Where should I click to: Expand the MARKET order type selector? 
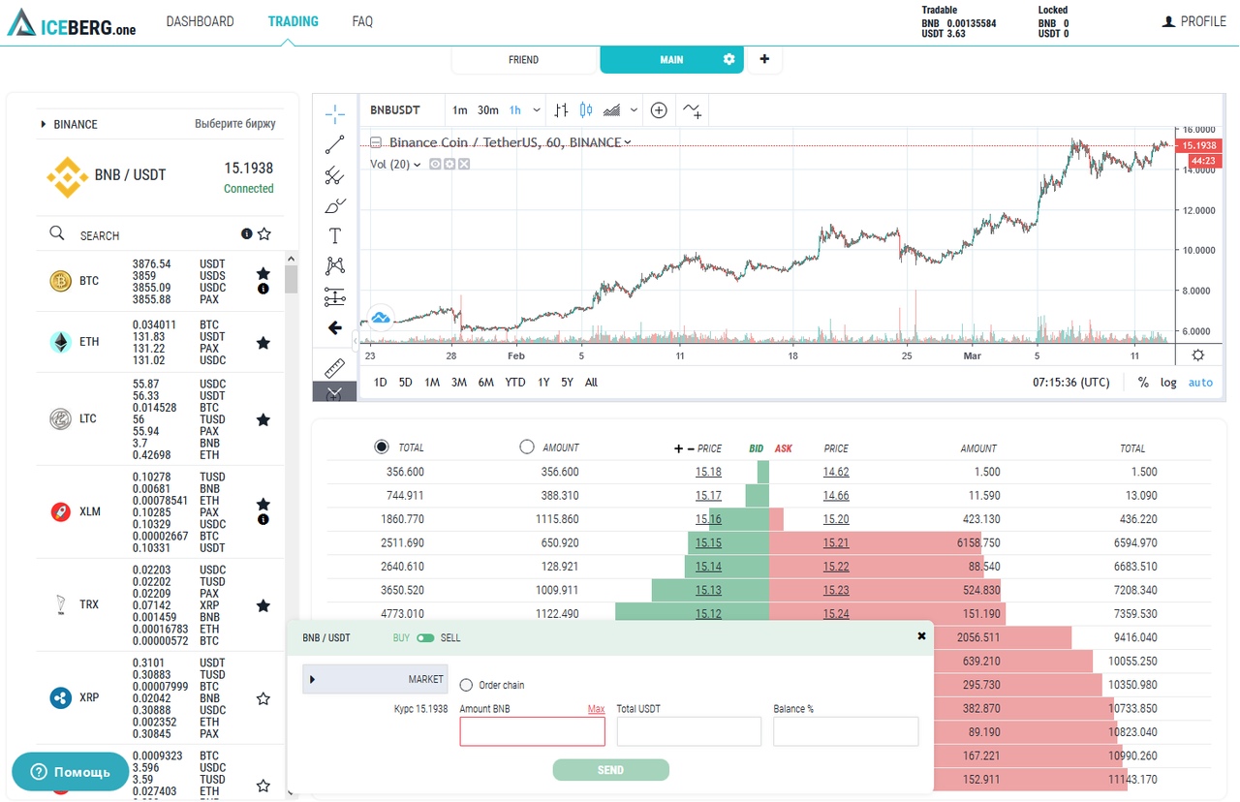point(375,679)
